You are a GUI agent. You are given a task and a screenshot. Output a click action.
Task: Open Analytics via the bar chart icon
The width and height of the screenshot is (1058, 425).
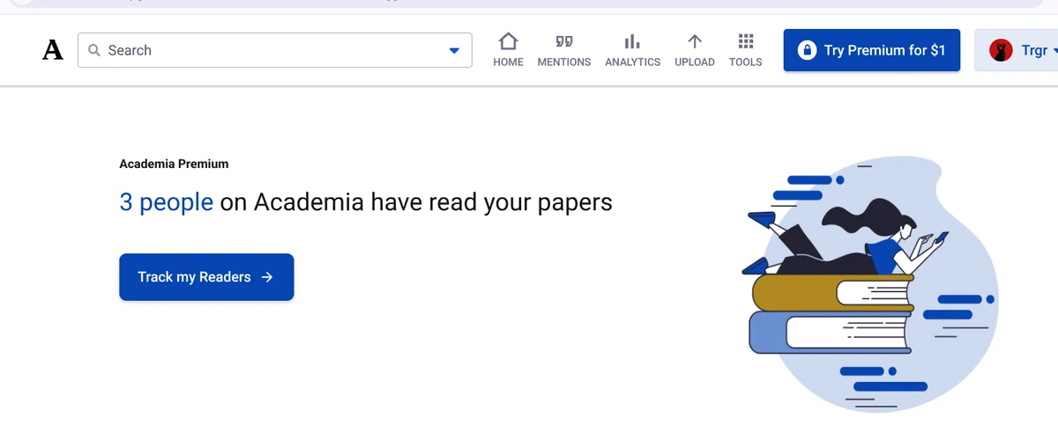tap(632, 41)
